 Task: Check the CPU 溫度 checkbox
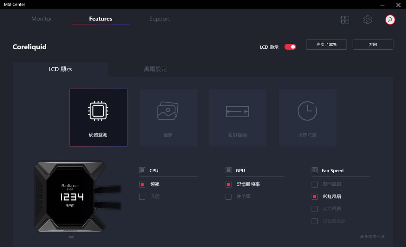tap(142, 197)
